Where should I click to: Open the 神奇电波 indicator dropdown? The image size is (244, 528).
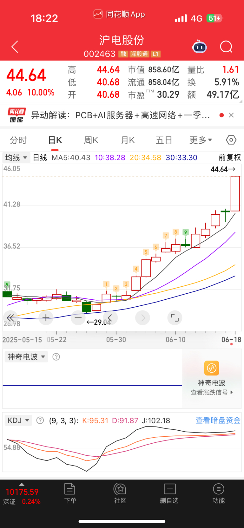tap(26, 357)
